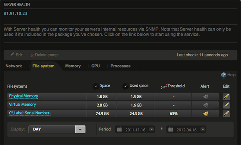
Task: Open the Virtual Memory link
Action: (22, 105)
